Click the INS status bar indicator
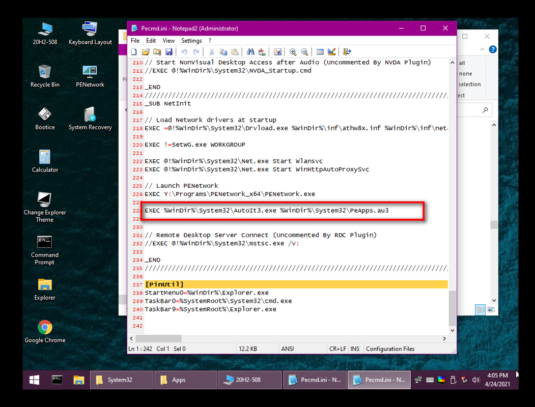The height and width of the screenshot is (407, 535). (x=355, y=348)
